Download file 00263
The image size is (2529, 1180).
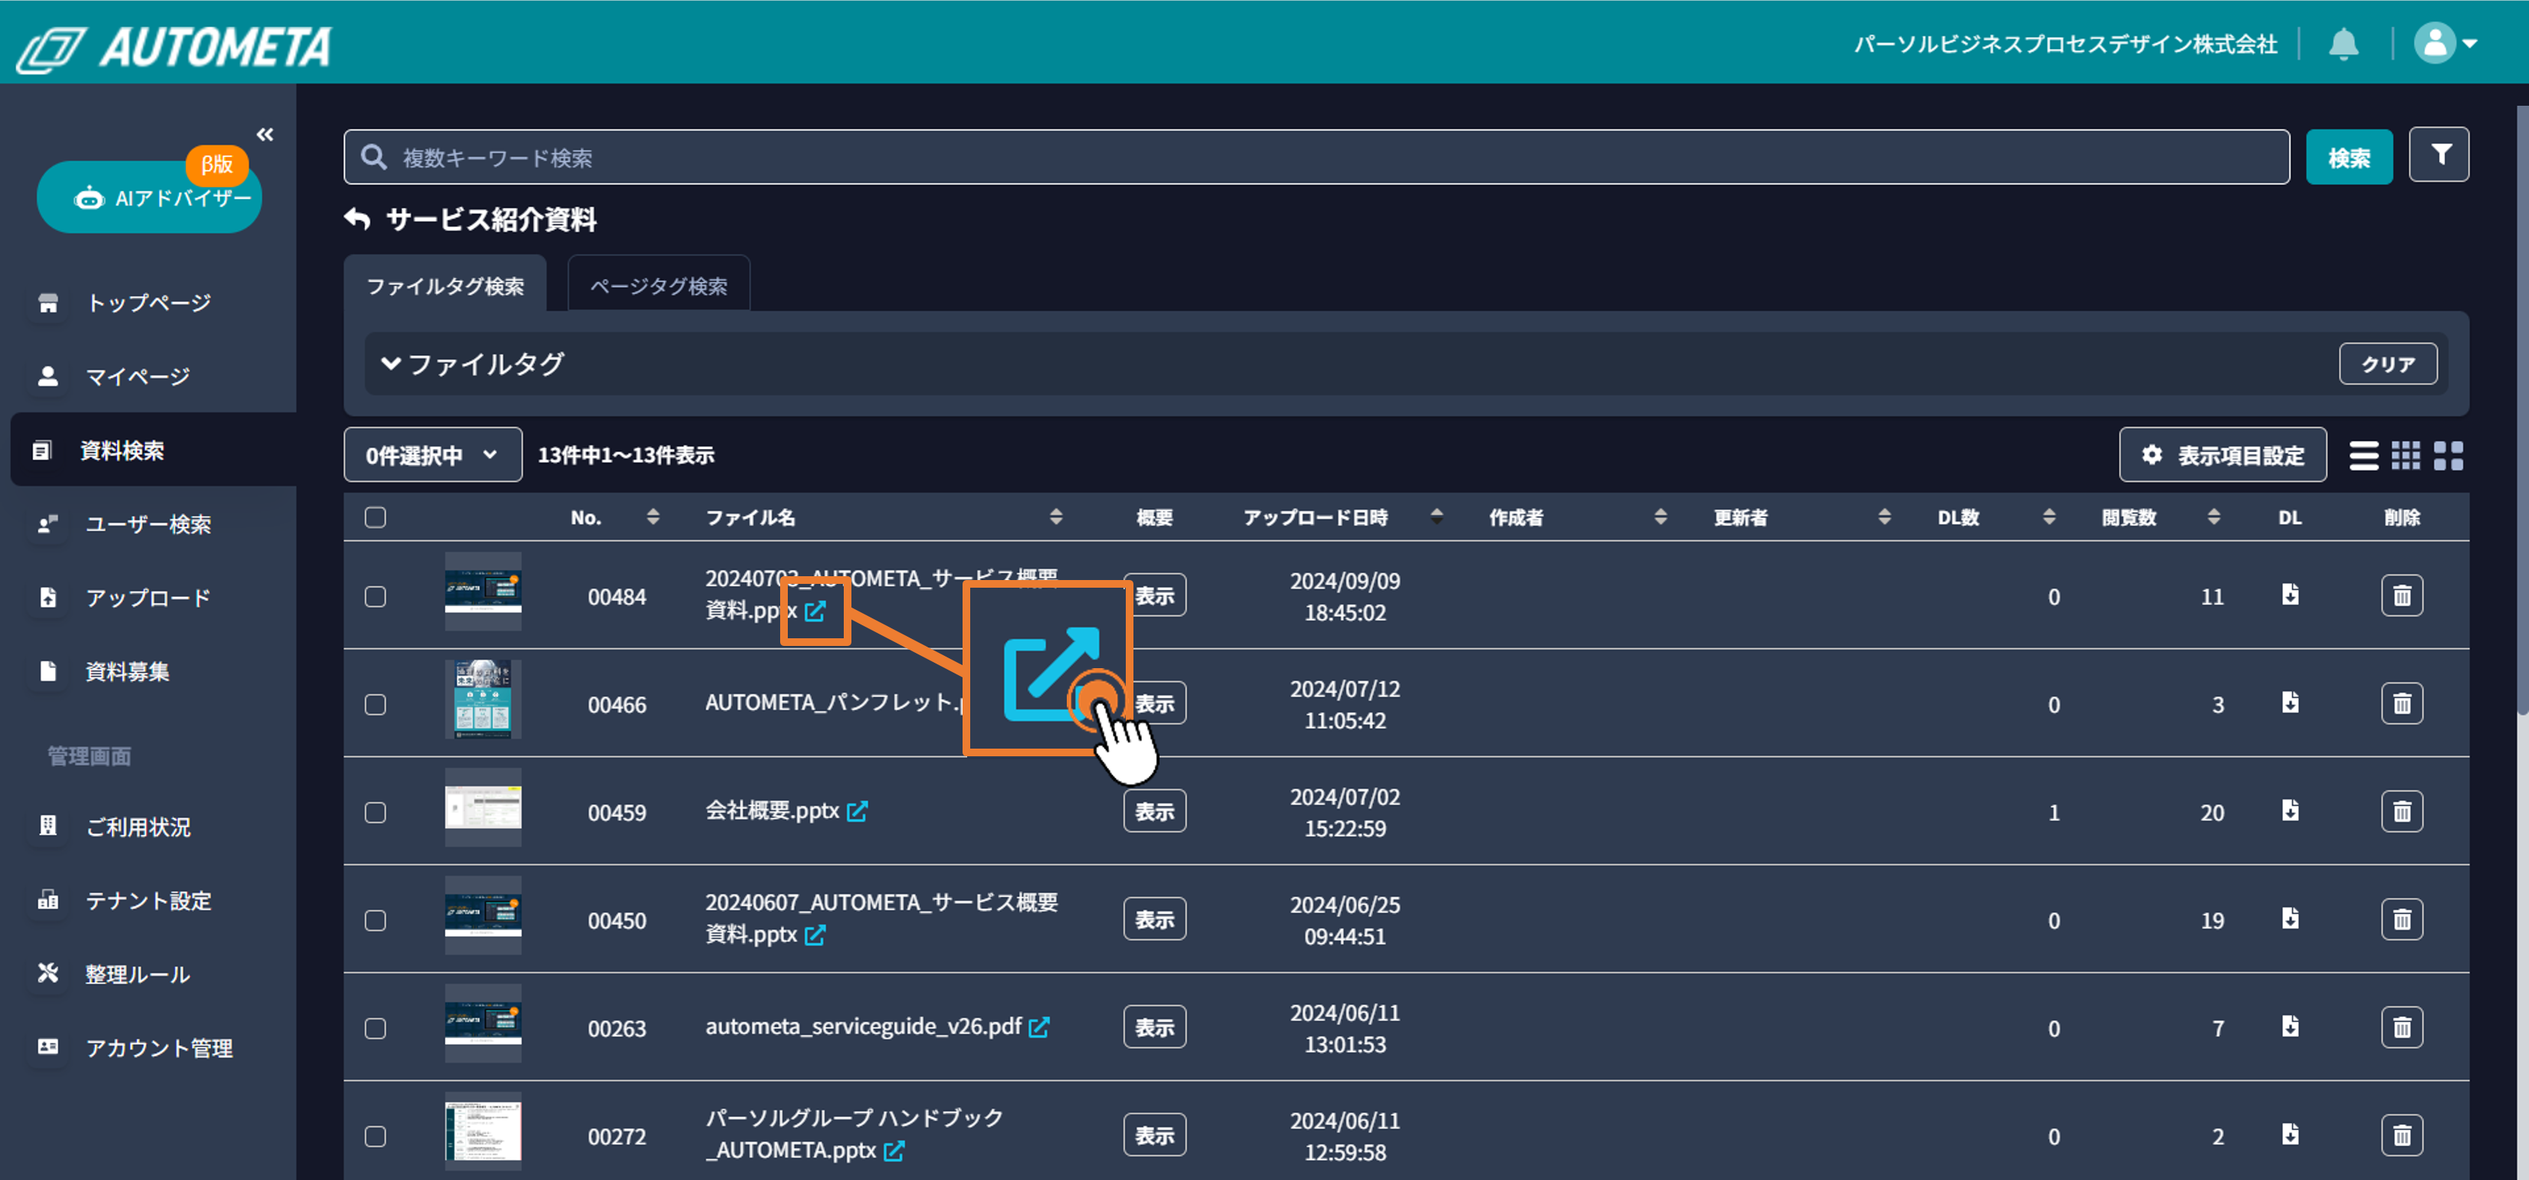tap(2289, 1027)
